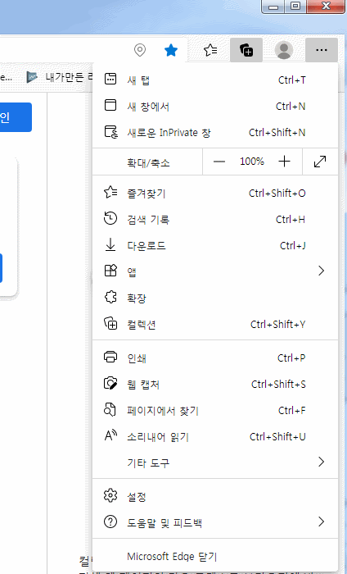Screen dimensions: 347x574
Task: Click the Ctrl+H shortcut text
Action: [x=291, y=219]
